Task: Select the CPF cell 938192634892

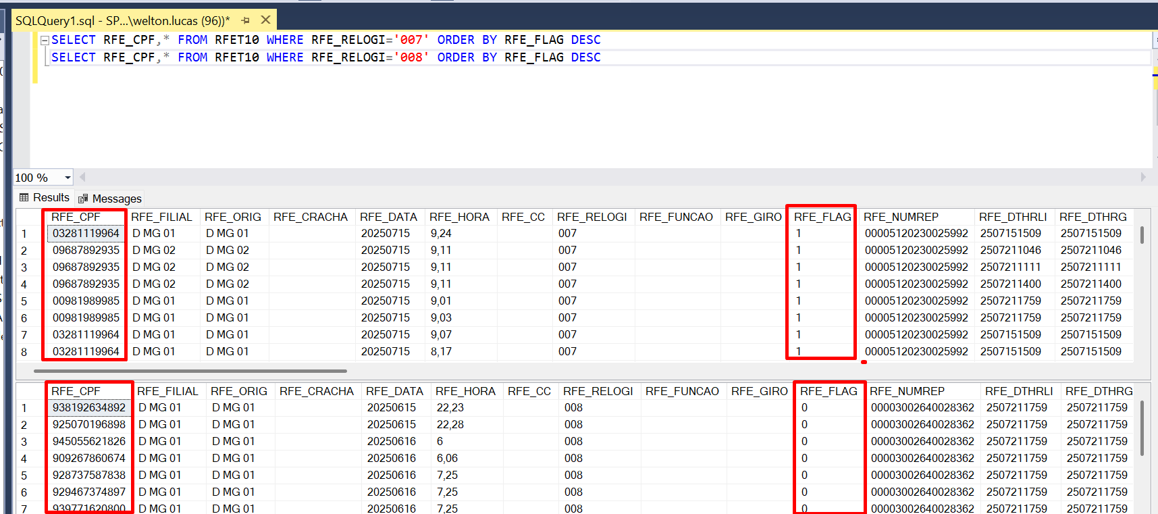Action: tap(89, 407)
